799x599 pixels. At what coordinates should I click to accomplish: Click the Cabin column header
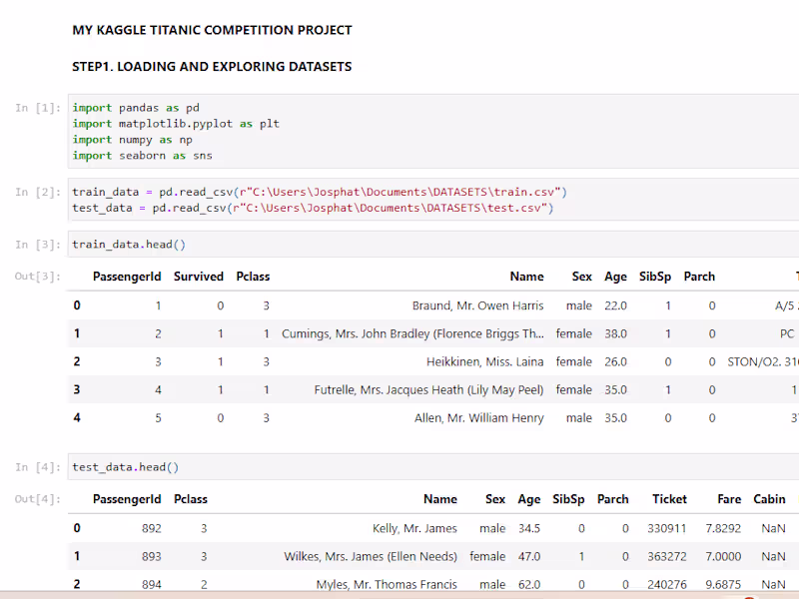(769, 499)
